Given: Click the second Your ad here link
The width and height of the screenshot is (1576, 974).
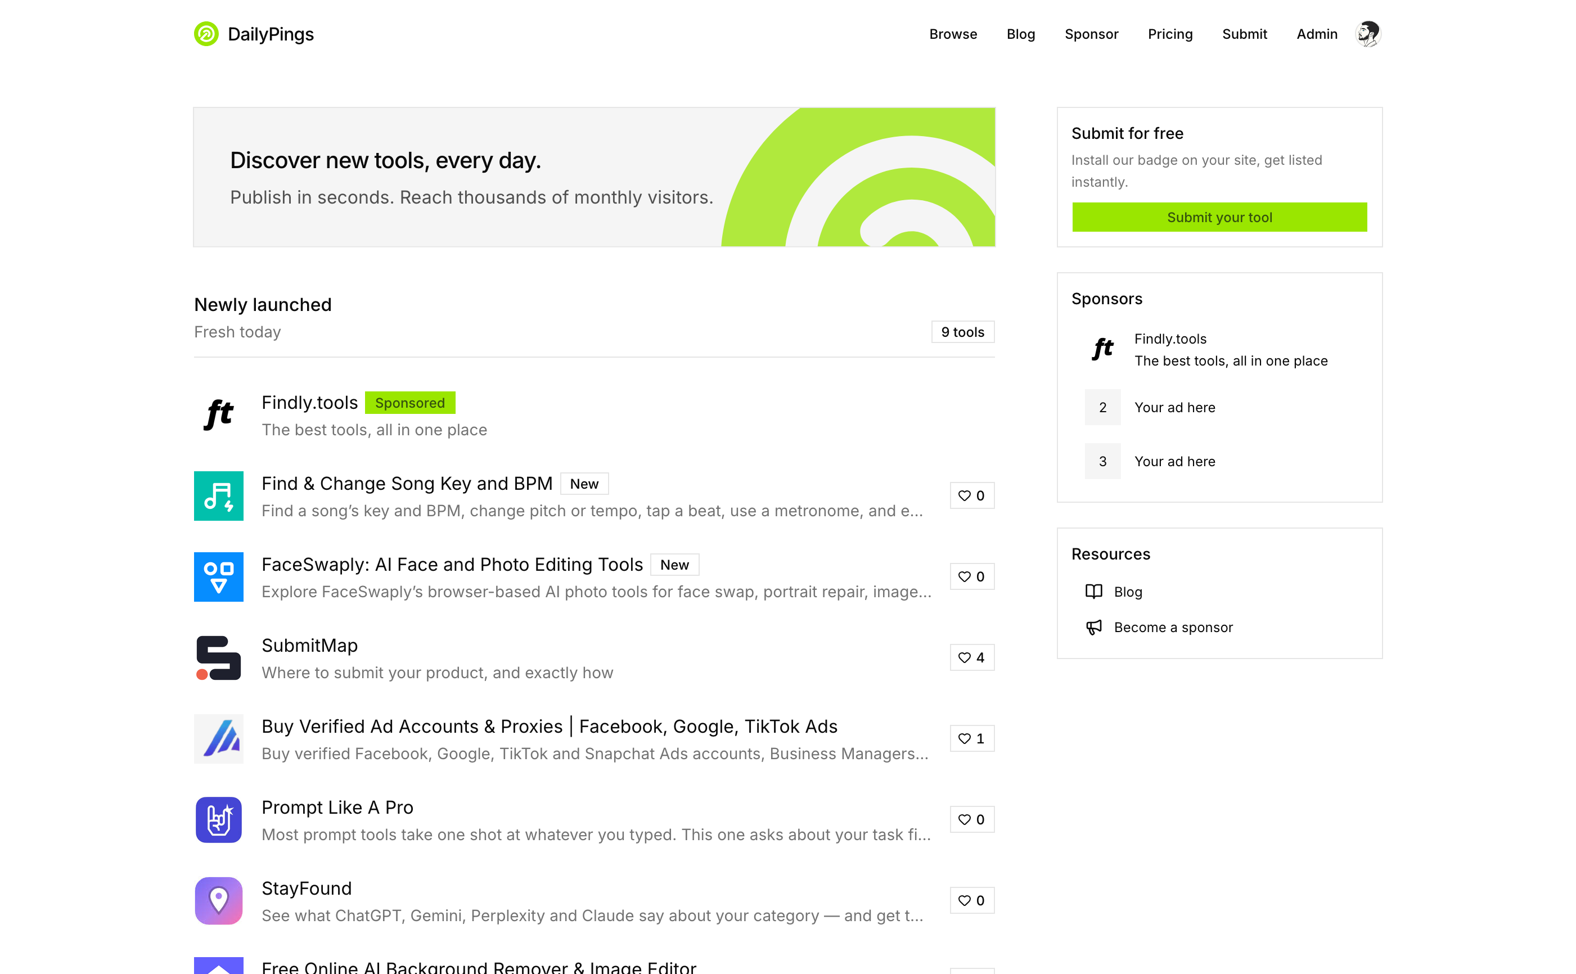Looking at the screenshot, I should point(1174,461).
